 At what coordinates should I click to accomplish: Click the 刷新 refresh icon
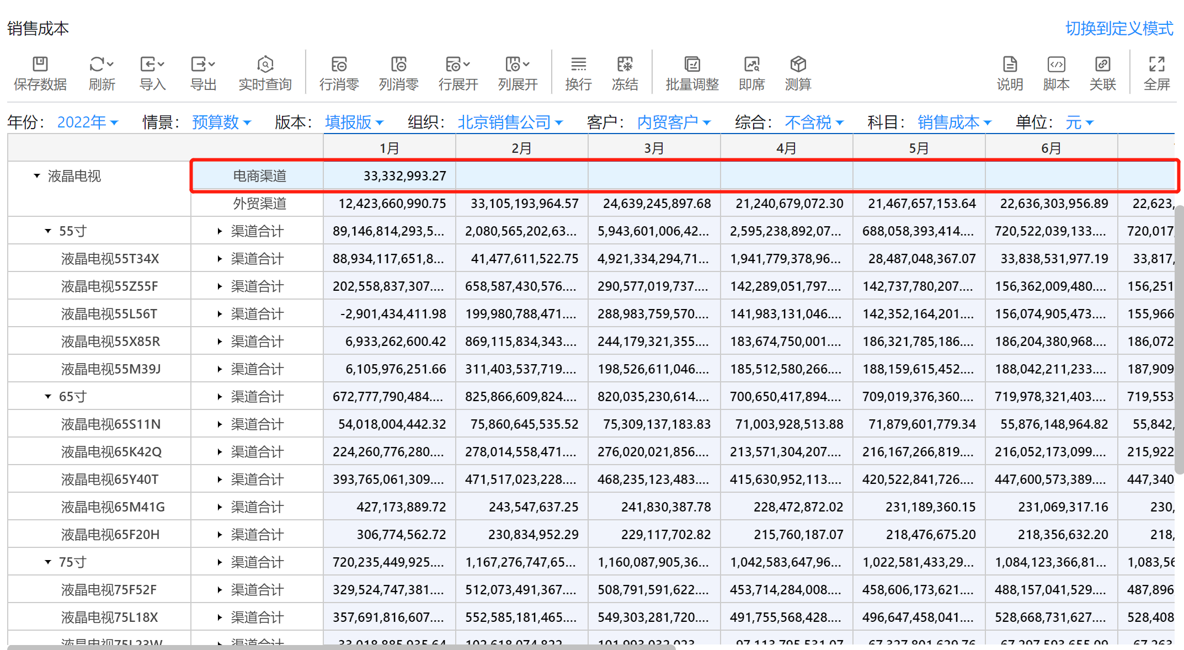97,65
